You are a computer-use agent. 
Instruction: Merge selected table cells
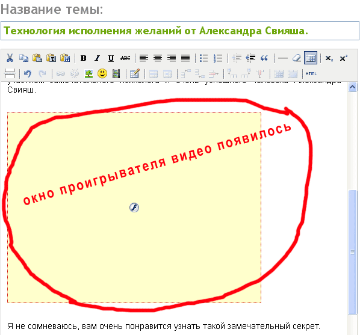(293, 73)
